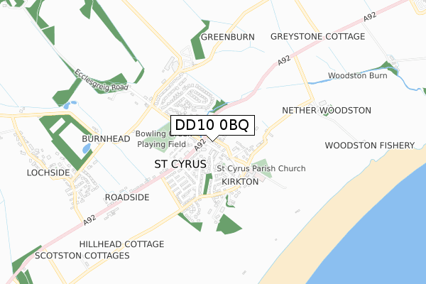
Task: Select the BURNHEAD label
Action: click(x=106, y=139)
